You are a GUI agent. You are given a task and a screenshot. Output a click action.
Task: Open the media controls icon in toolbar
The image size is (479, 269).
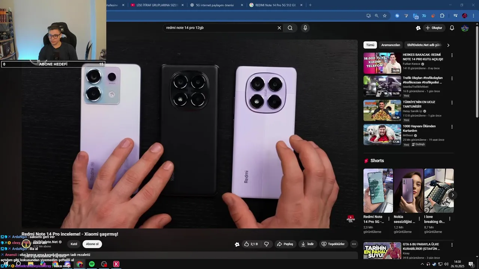click(455, 16)
